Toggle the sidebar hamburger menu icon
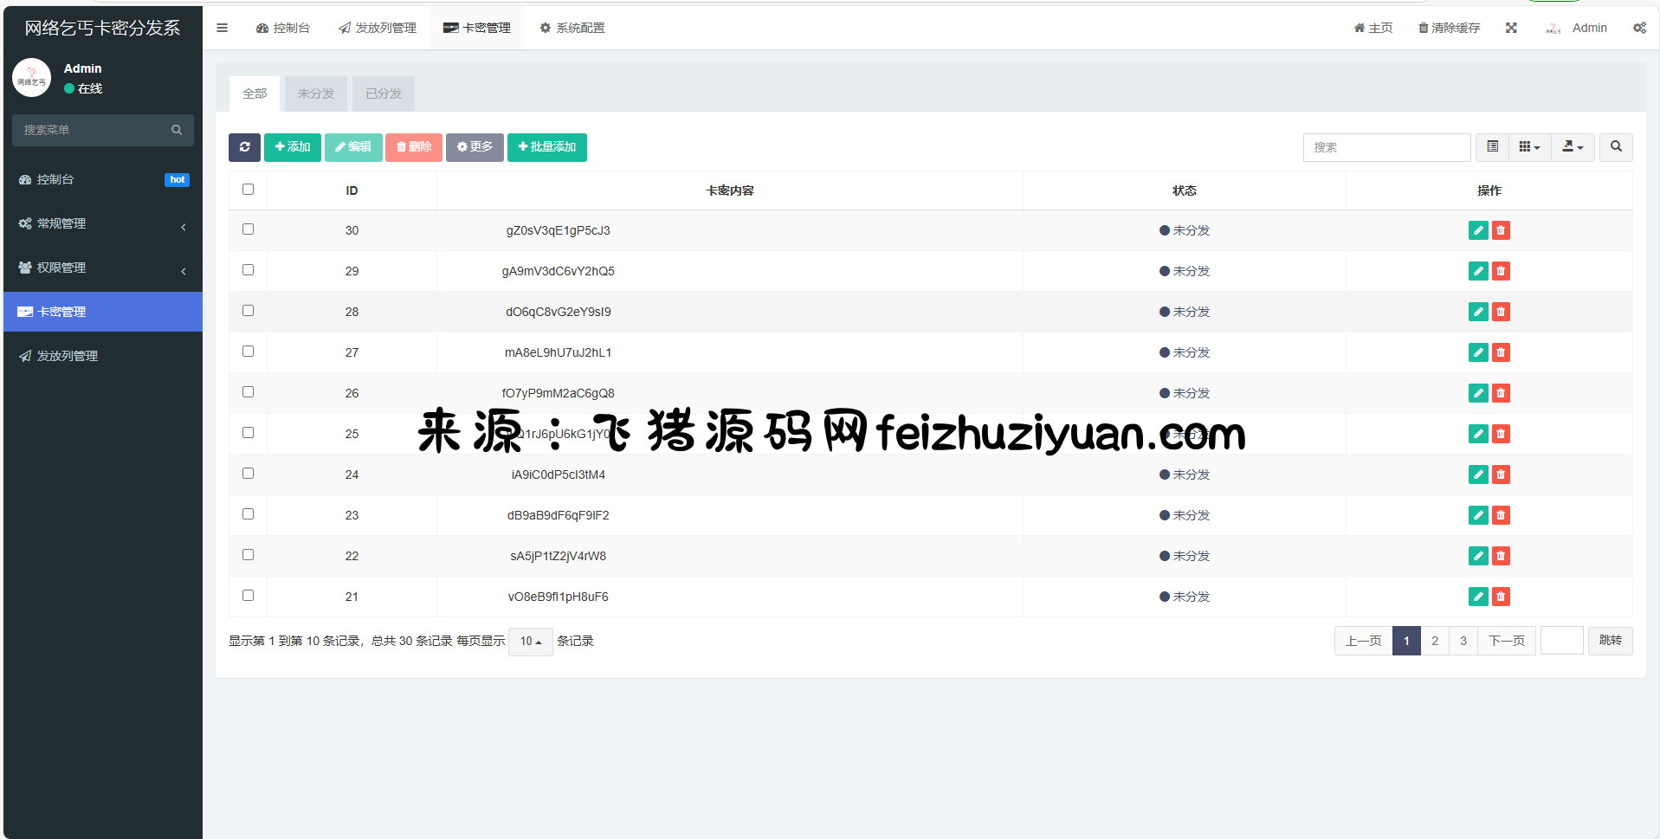 click(223, 28)
